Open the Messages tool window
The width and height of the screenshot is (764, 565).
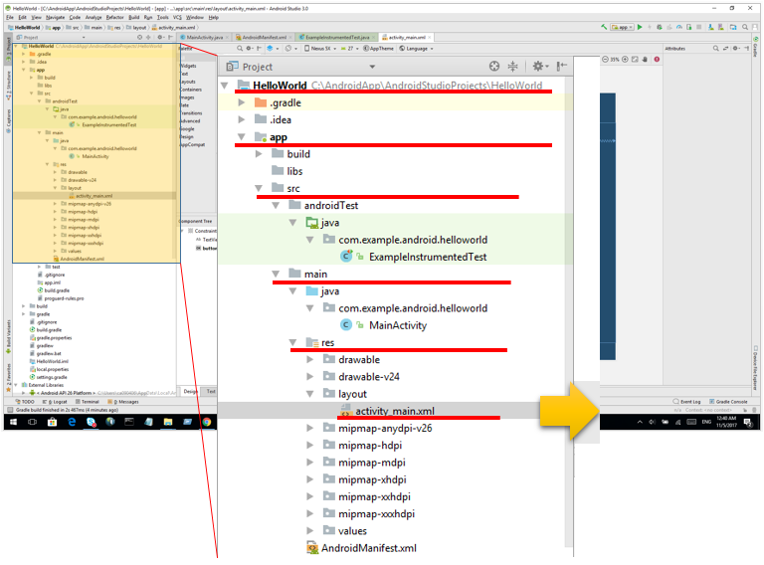[122, 402]
